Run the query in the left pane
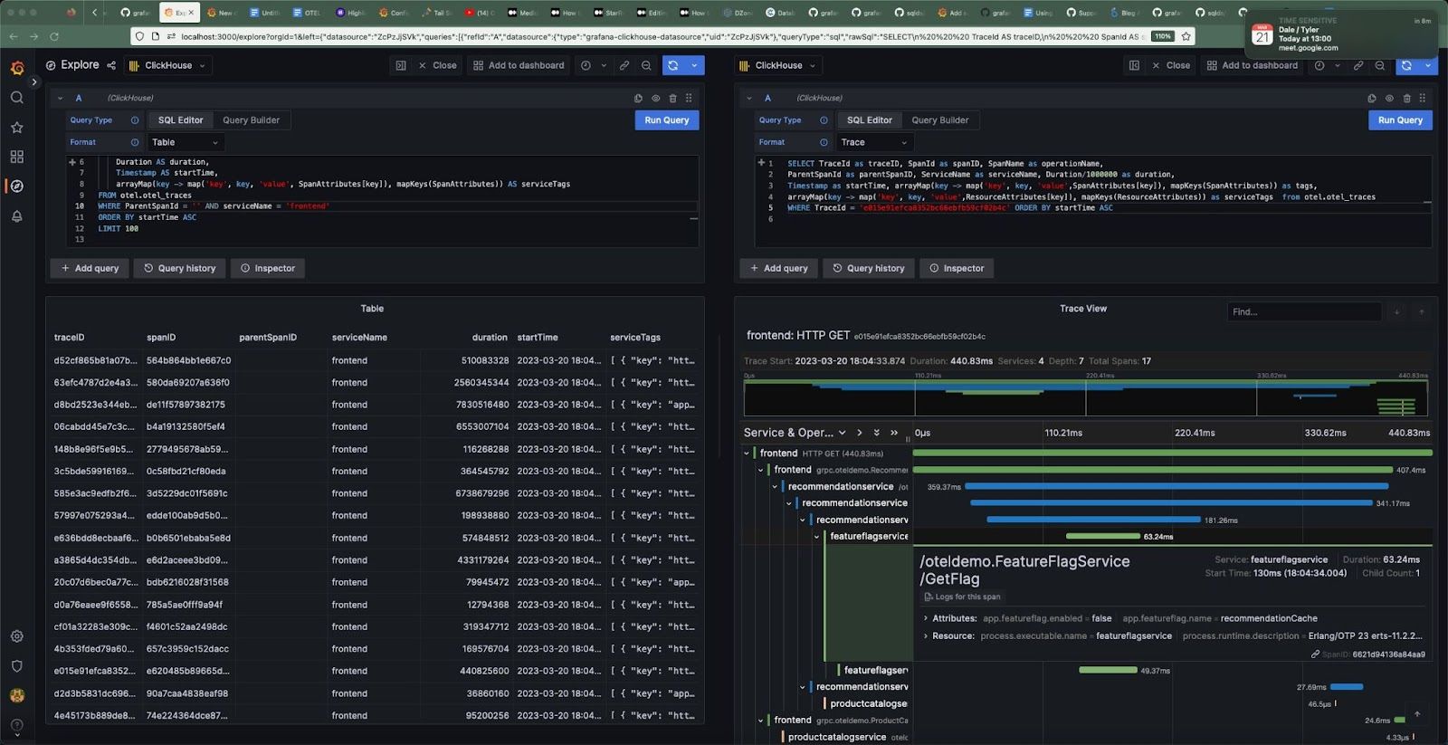 (666, 119)
